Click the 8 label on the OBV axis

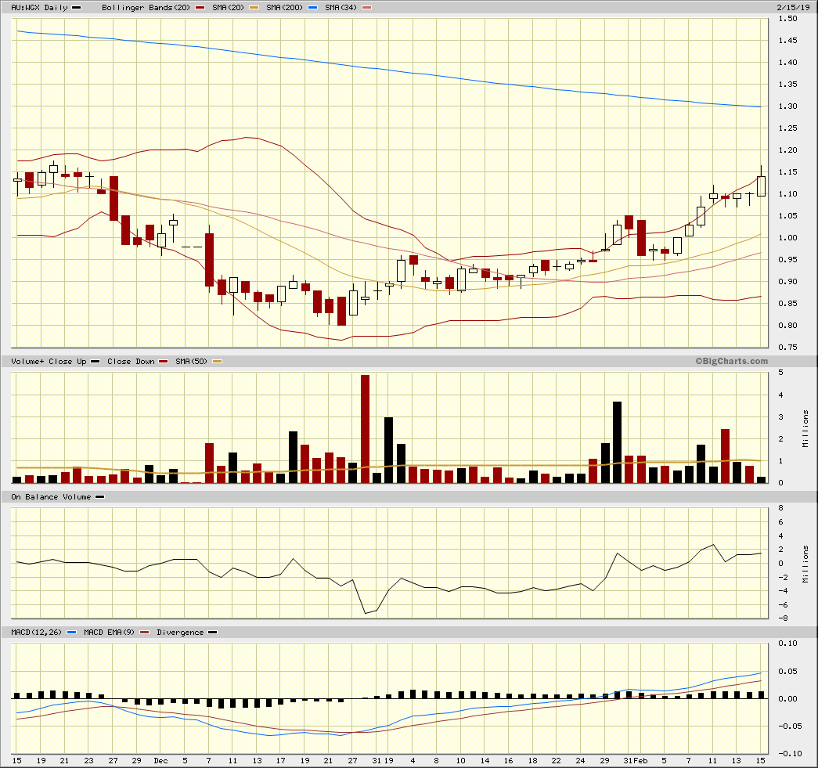pyautogui.click(x=781, y=507)
